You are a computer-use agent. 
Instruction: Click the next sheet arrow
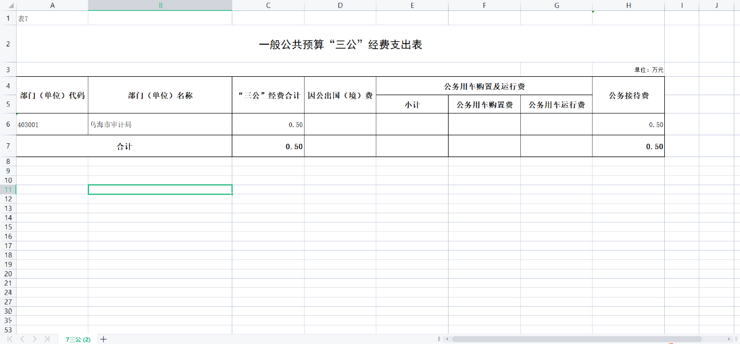(x=35, y=339)
